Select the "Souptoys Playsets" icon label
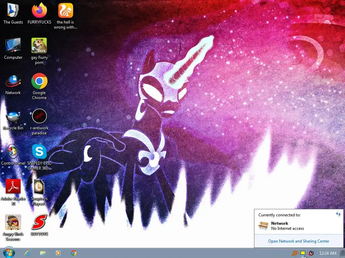Viewport: 345px width, 258px height. pos(39,201)
